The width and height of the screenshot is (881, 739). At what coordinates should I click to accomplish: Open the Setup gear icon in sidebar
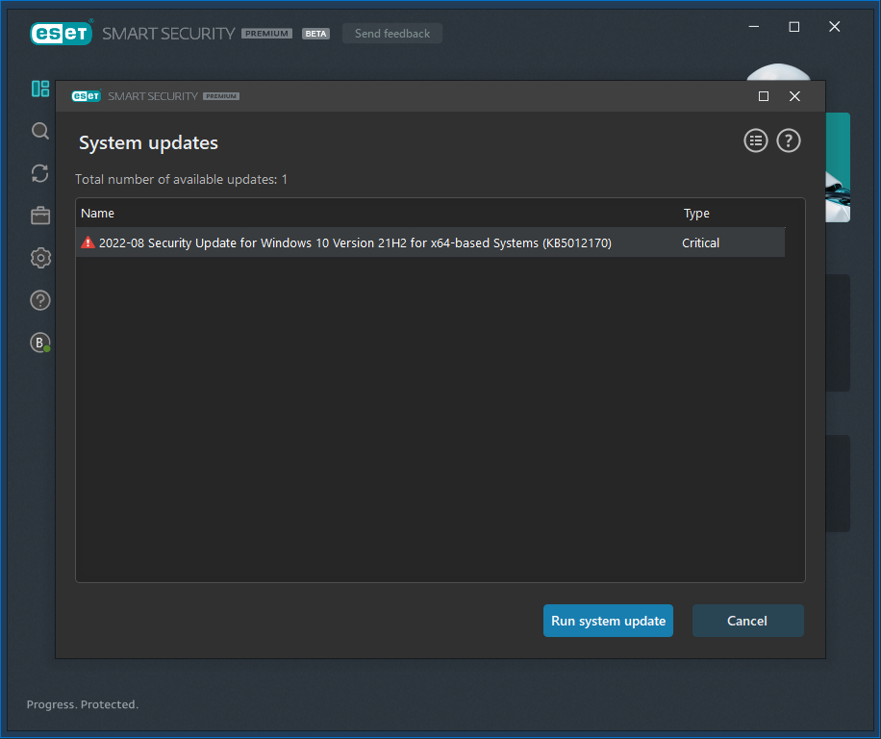[39, 258]
